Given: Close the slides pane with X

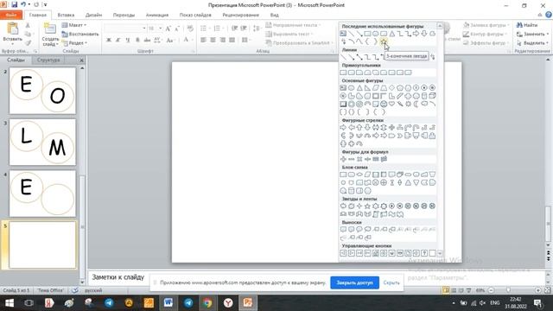Looking at the screenshot, I should [x=81, y=60].
